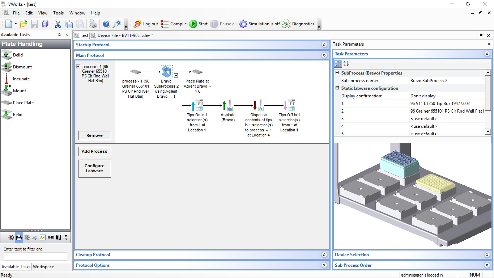The height and width of the screenshot is (278, 494).
Task: Click the Add Process button
Action: pos(94,151)
